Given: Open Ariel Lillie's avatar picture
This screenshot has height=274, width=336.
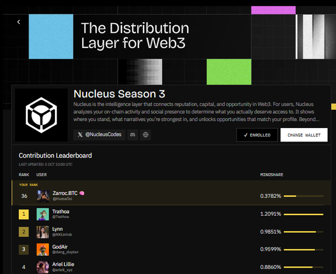Looking at the screenshot, I should pyautogui.click(x=42, y=267).
